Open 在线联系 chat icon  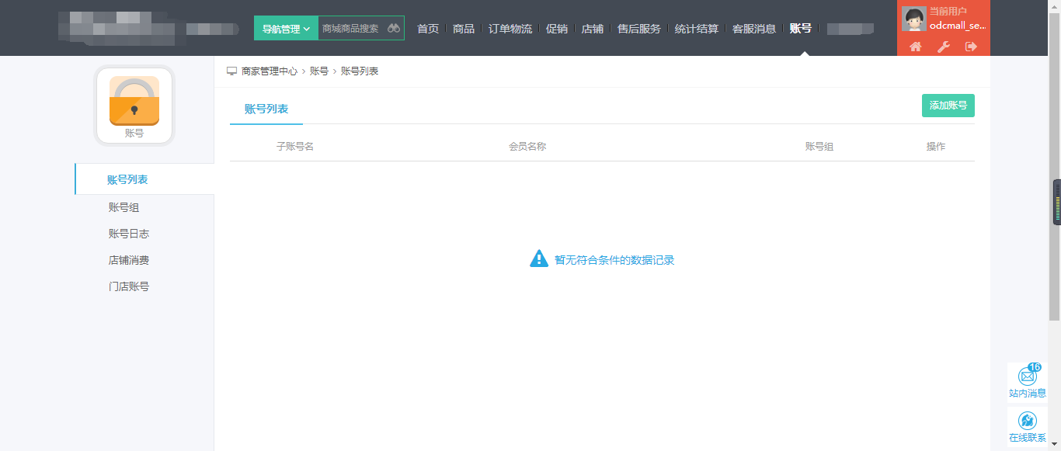[1028, 421]
